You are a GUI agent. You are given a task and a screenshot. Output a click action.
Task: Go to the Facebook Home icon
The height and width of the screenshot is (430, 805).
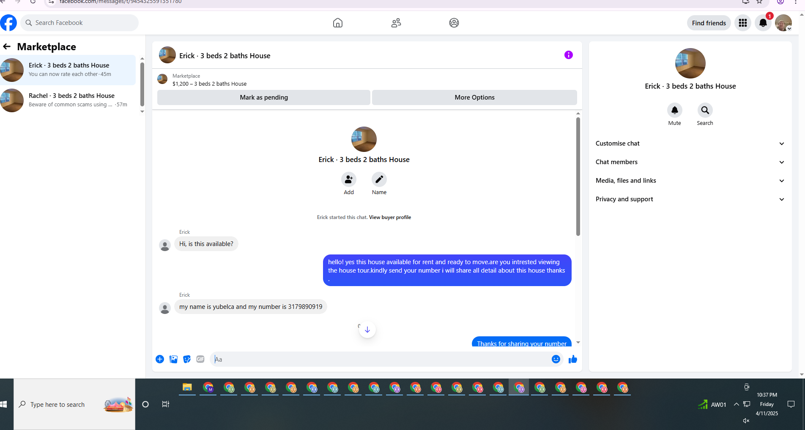[337, 23]
